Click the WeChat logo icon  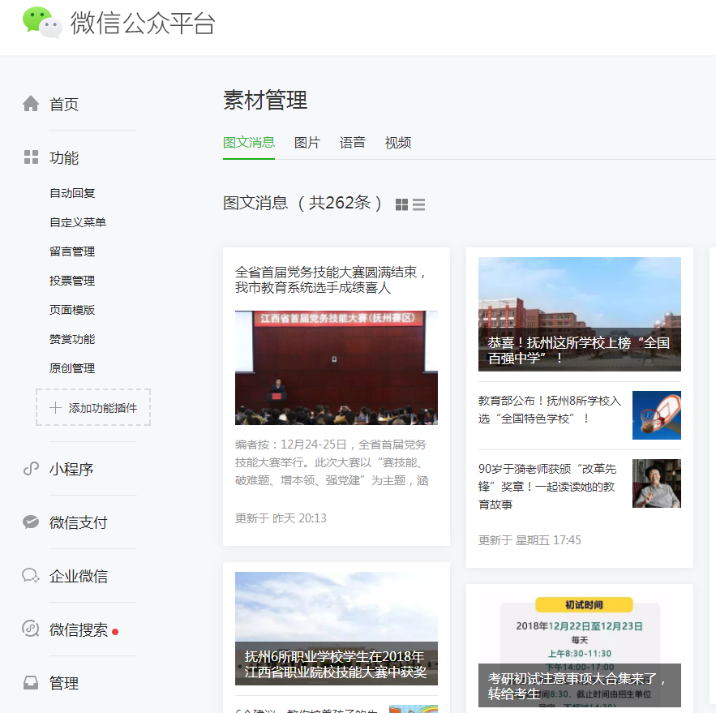[42, 22]
